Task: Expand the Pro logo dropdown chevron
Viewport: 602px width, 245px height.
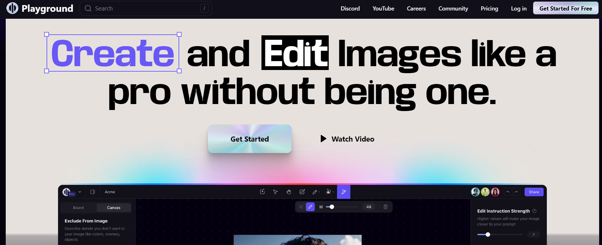Action: 80,192
